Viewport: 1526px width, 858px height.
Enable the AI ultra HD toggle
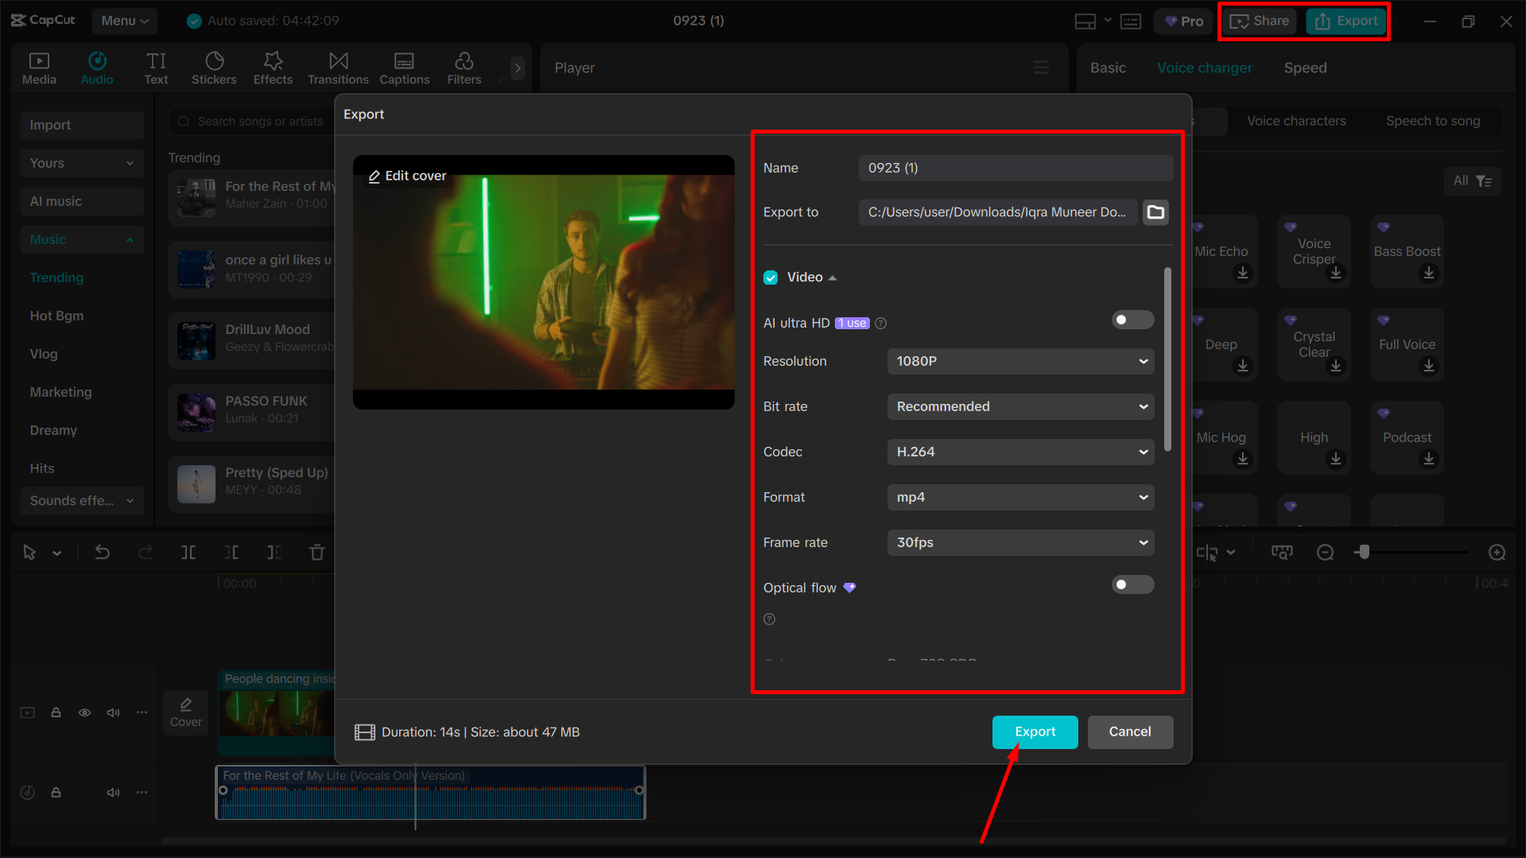1132,320
